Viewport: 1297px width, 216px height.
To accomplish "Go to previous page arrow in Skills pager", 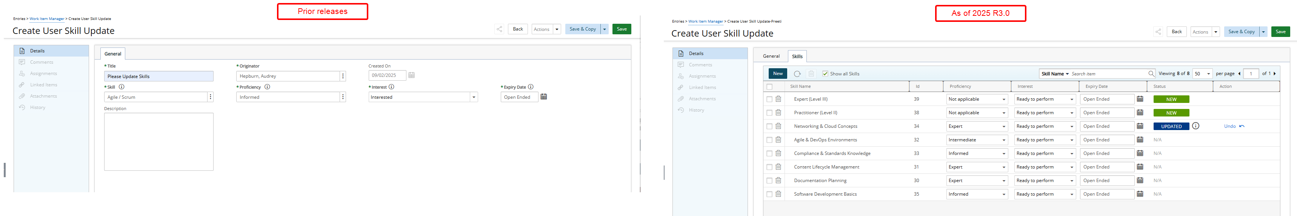I will point(1239,74).
